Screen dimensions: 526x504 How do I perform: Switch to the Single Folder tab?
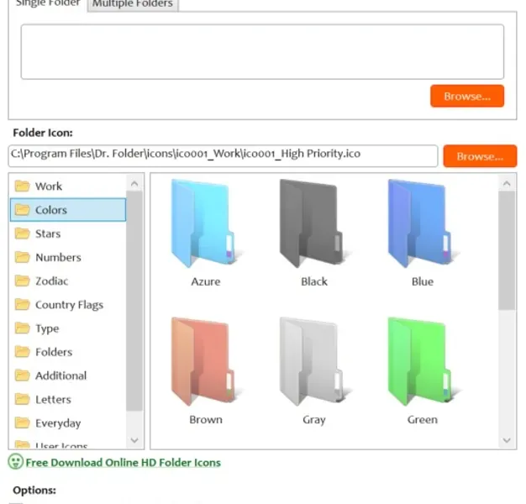48,4
